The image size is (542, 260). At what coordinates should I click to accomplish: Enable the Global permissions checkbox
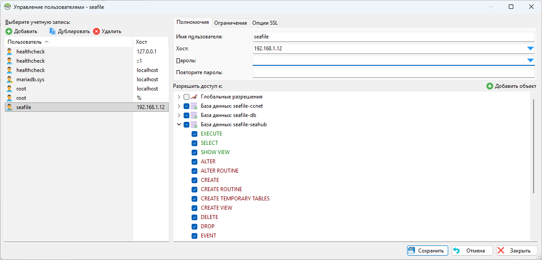(x=186, y=97)
